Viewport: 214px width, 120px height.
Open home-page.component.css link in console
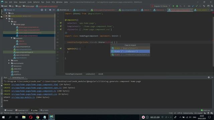click(34, 94)
